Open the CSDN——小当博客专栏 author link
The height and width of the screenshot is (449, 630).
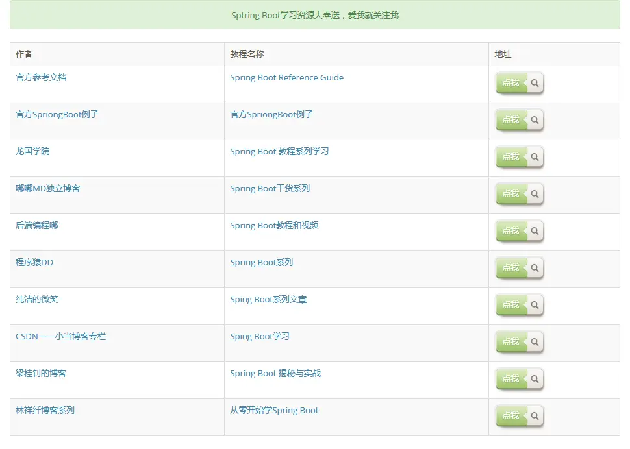coord(60,336)
